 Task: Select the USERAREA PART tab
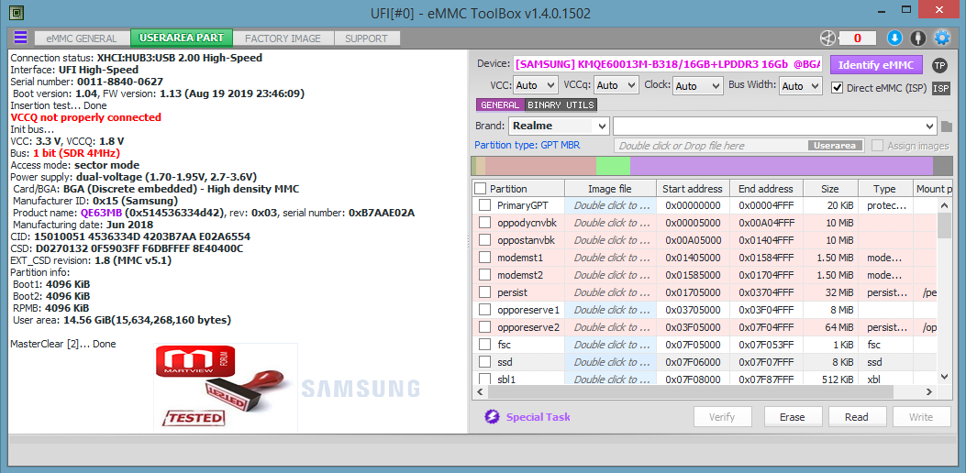coord(182,38)
